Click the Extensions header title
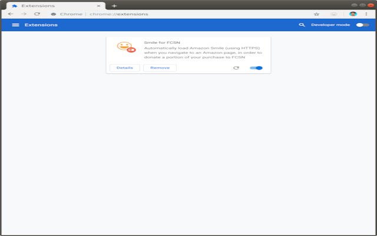The image size is (377, 236). (x=41, y=25)
